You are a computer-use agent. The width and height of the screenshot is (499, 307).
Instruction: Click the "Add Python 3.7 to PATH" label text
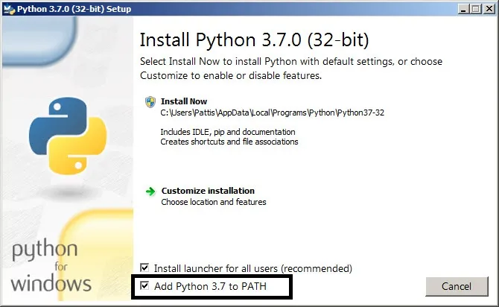click(210, 285)
